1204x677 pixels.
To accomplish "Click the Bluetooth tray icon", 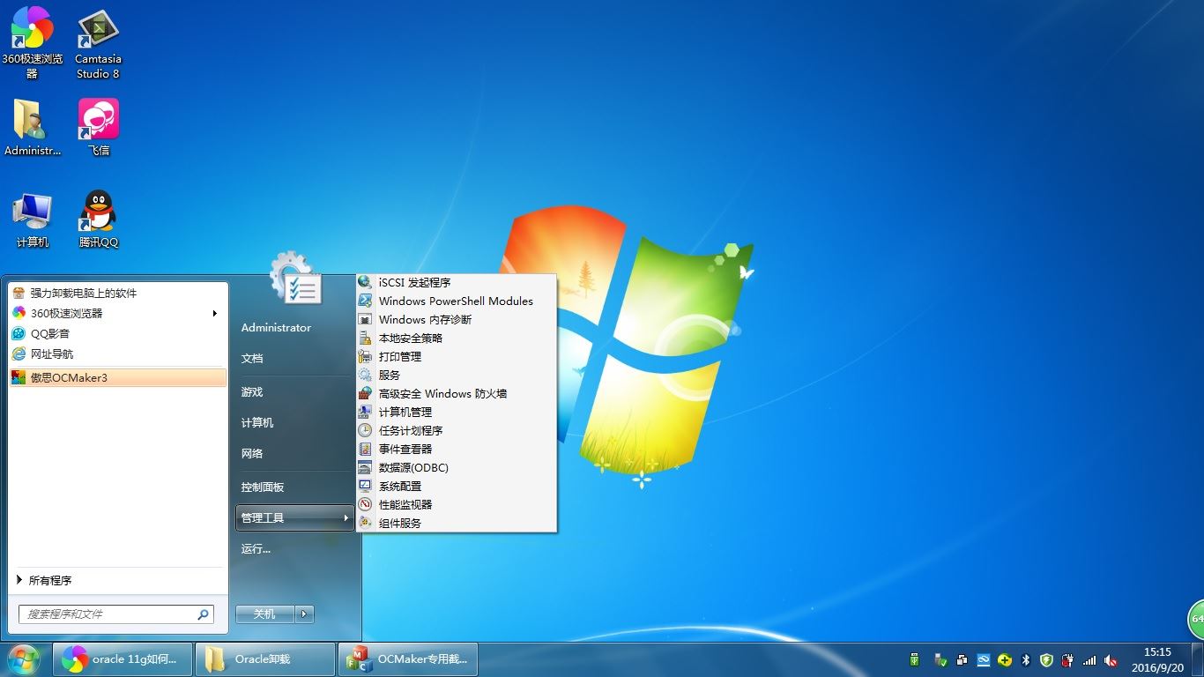I will (x=1026, y=660).
